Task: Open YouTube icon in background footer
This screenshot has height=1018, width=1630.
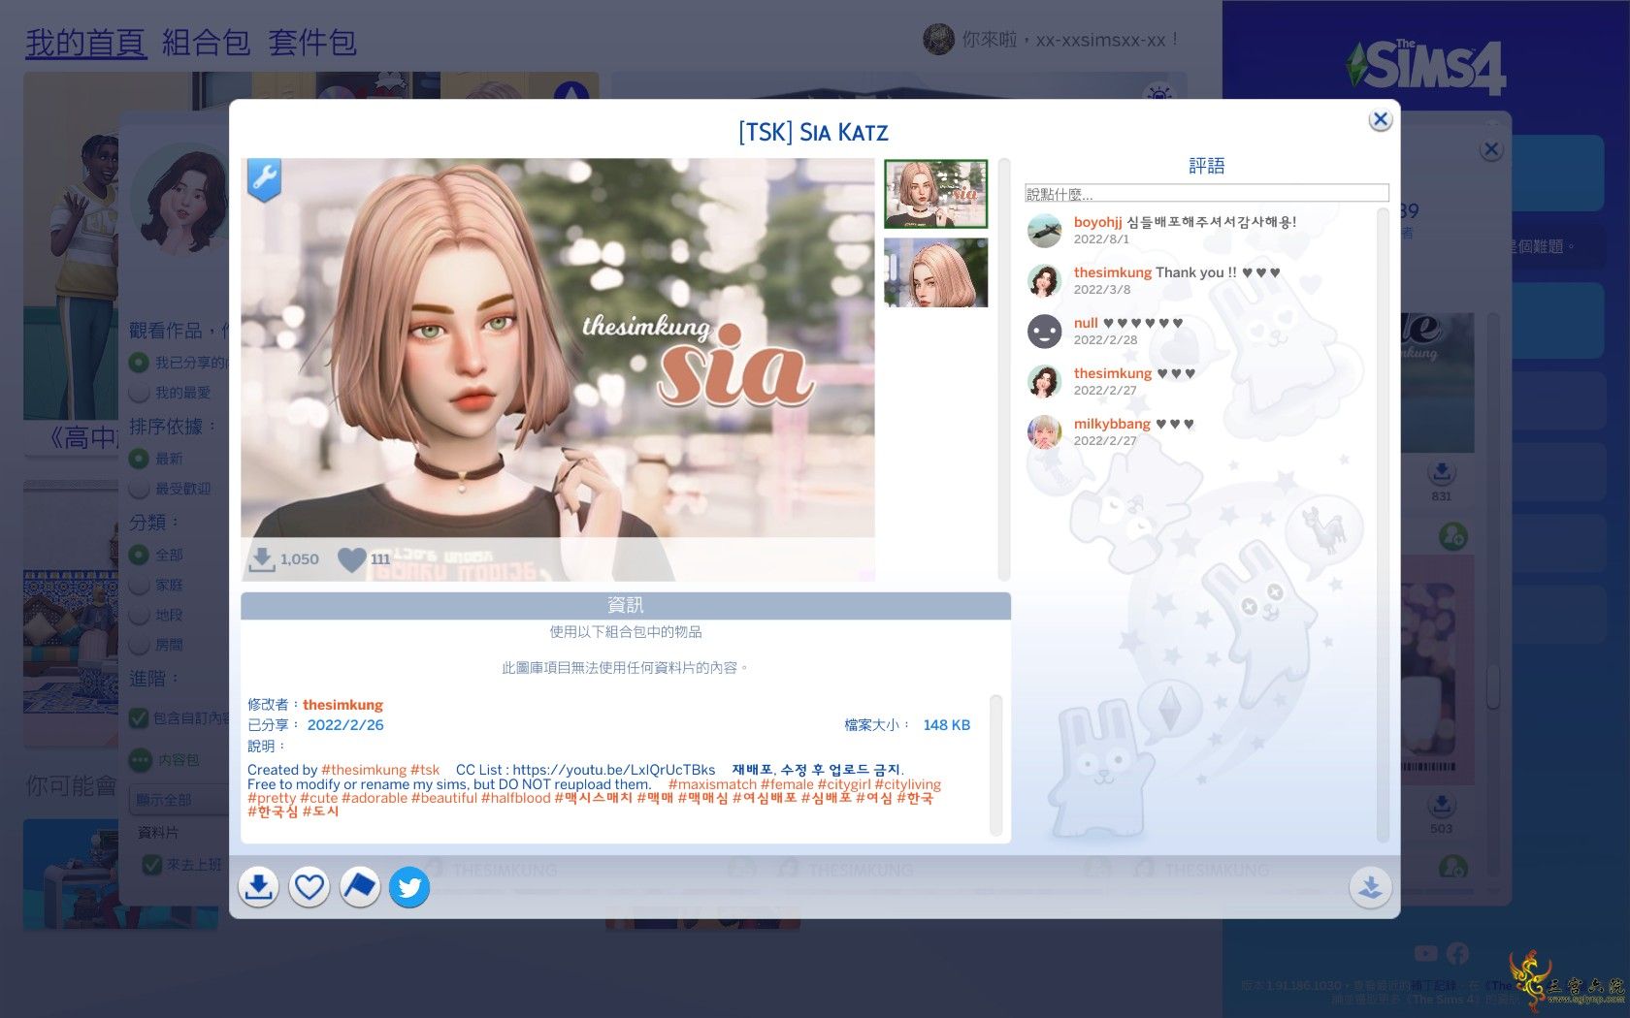Action: point(1425,954)
